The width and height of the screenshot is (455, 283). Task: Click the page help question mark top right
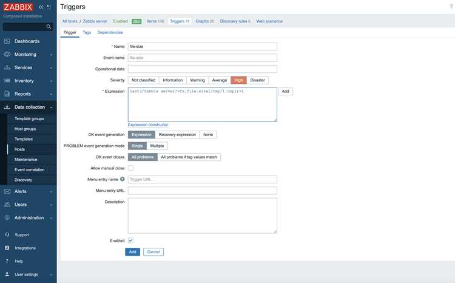pos(451,7)
